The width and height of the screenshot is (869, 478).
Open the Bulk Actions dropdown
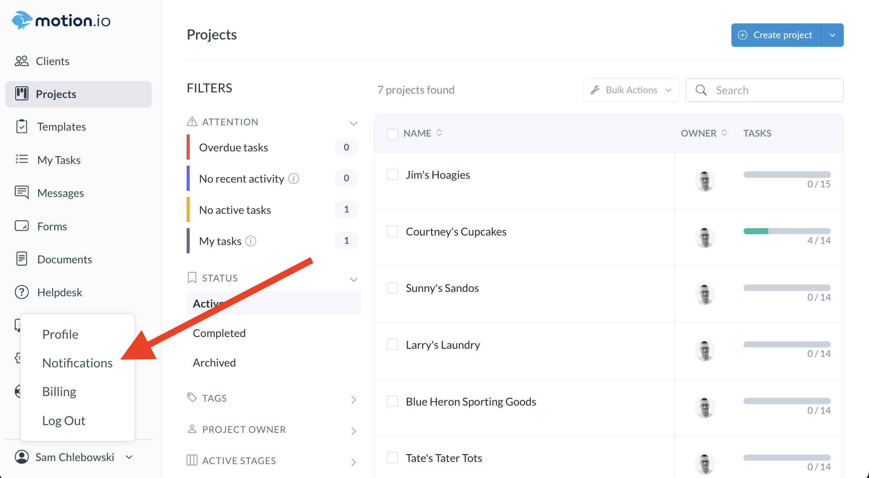[631, 90]
